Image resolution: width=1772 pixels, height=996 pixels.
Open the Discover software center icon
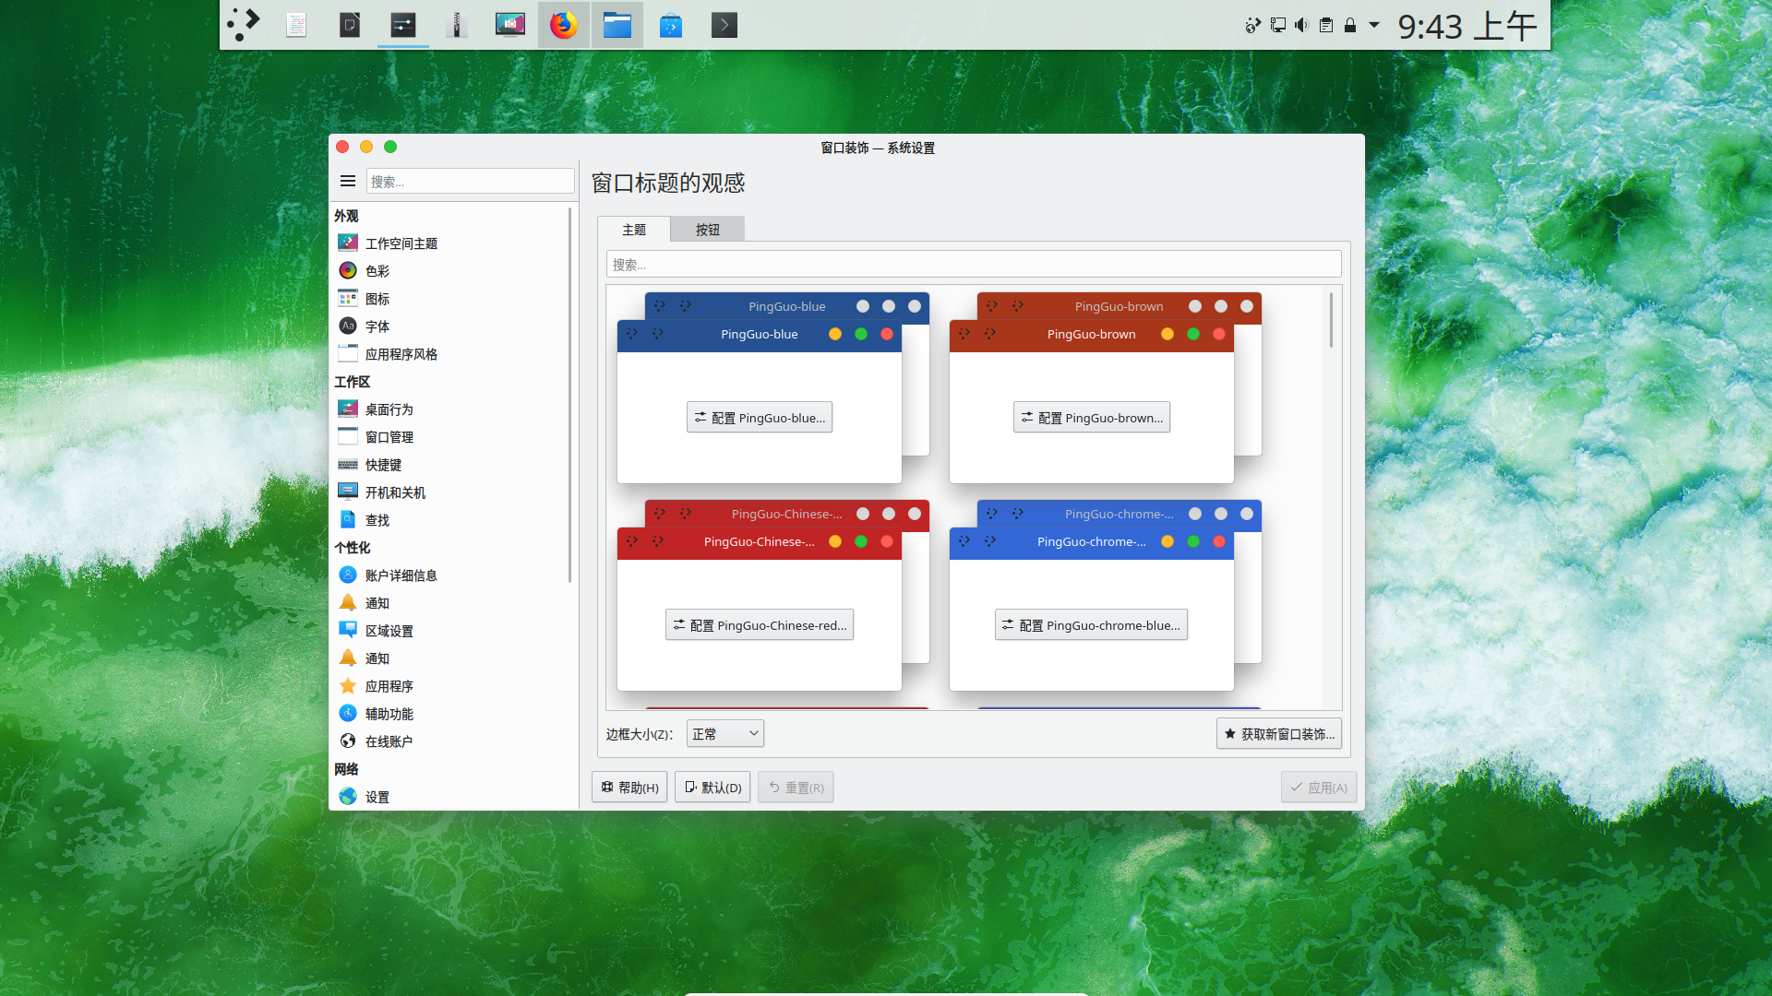click(671, 25)
